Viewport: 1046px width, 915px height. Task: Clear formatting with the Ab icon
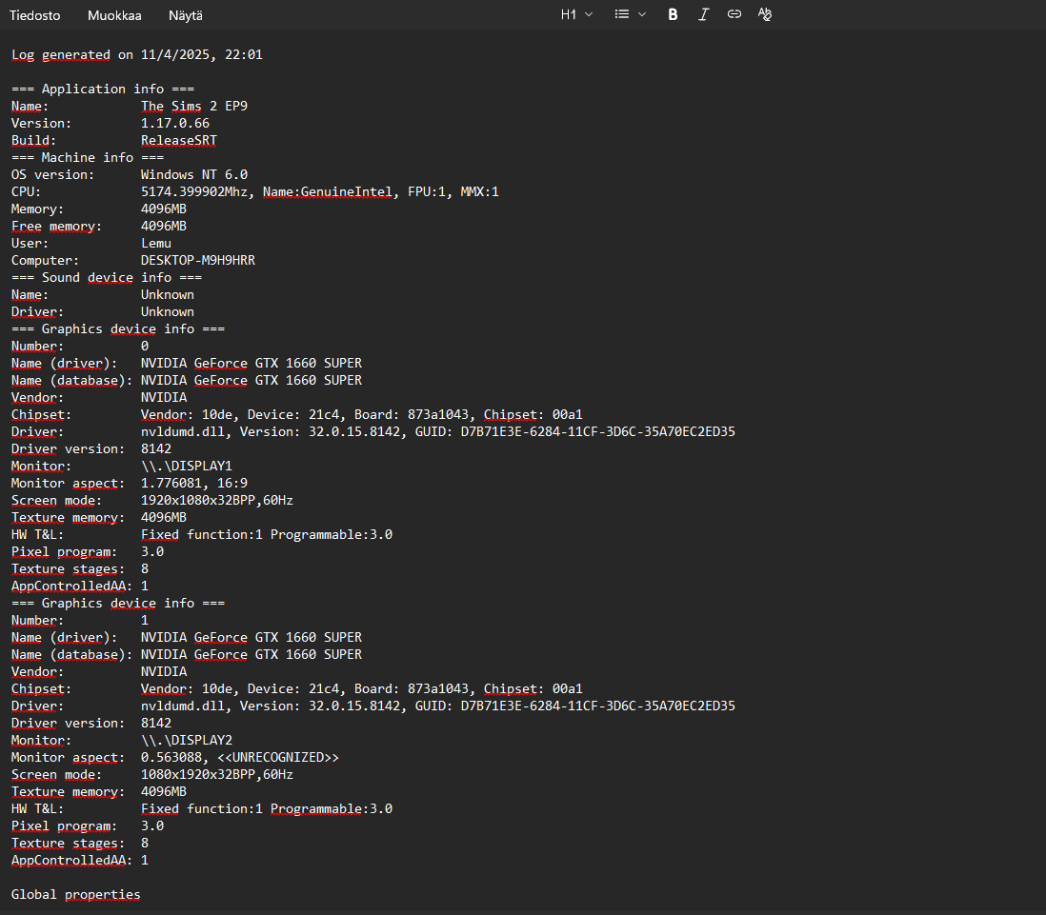click(x=764, y=14)
